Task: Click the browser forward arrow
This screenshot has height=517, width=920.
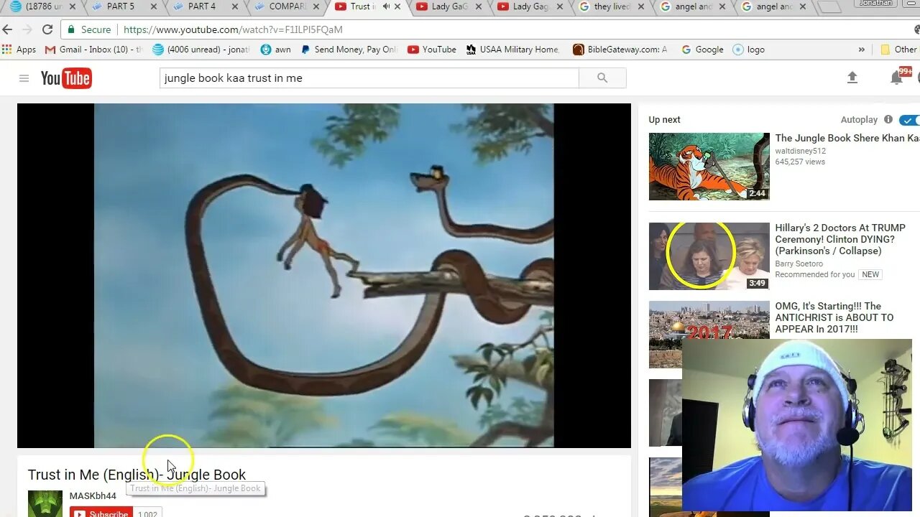Action: (27, 29)
